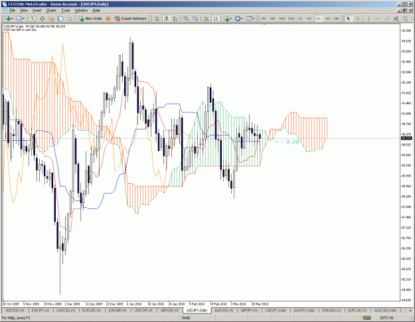Toggle Auto Scroll for the chart

pos(207,19)
